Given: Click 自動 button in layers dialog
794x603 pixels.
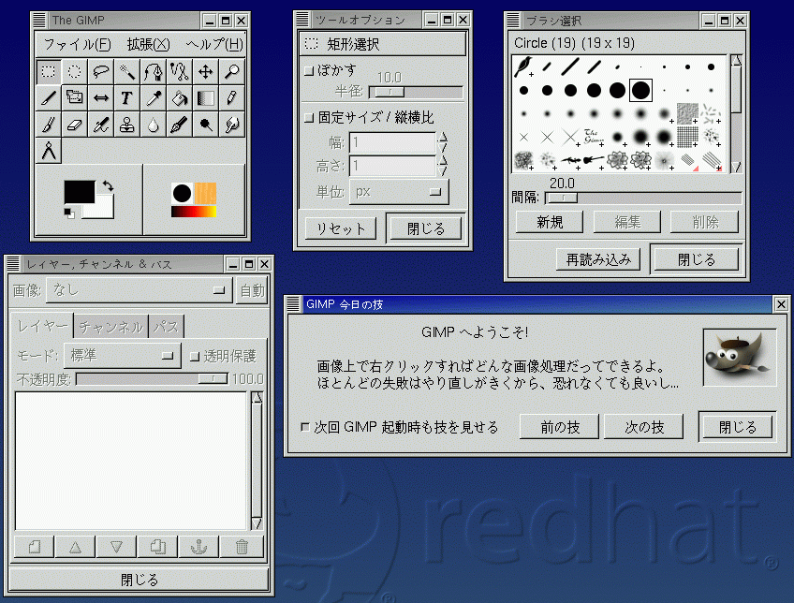Looking at the screenshot, I should coord(252,290).
